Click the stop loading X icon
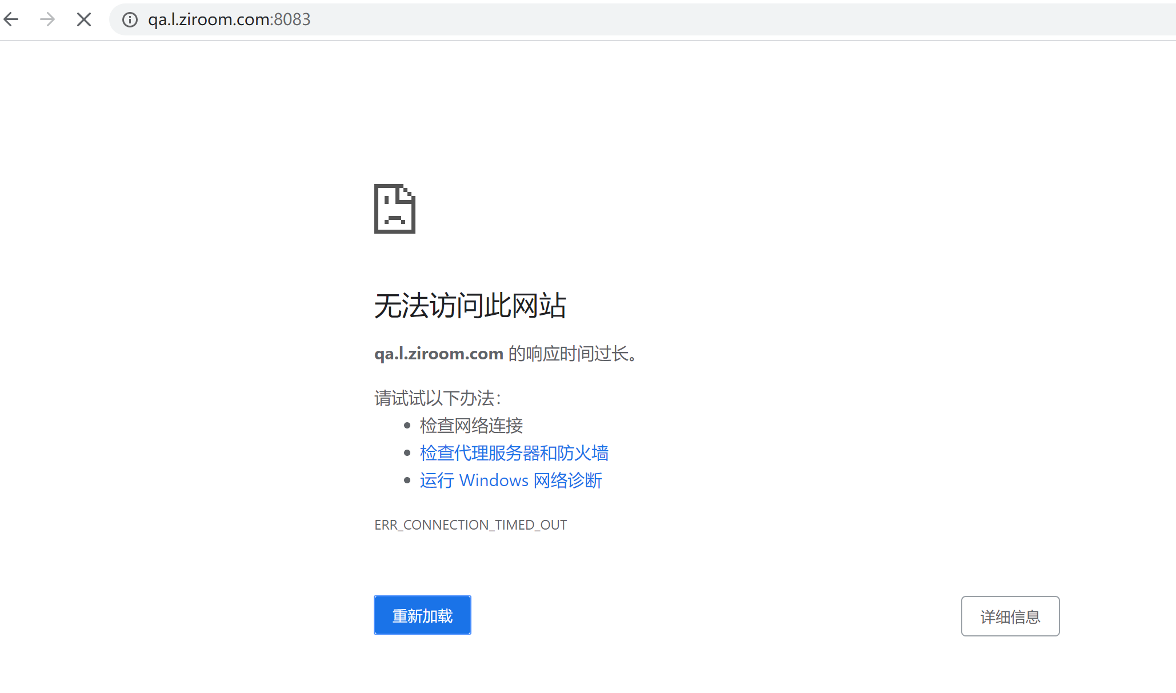The image size is (1176, 693). [x=83, y=19]
